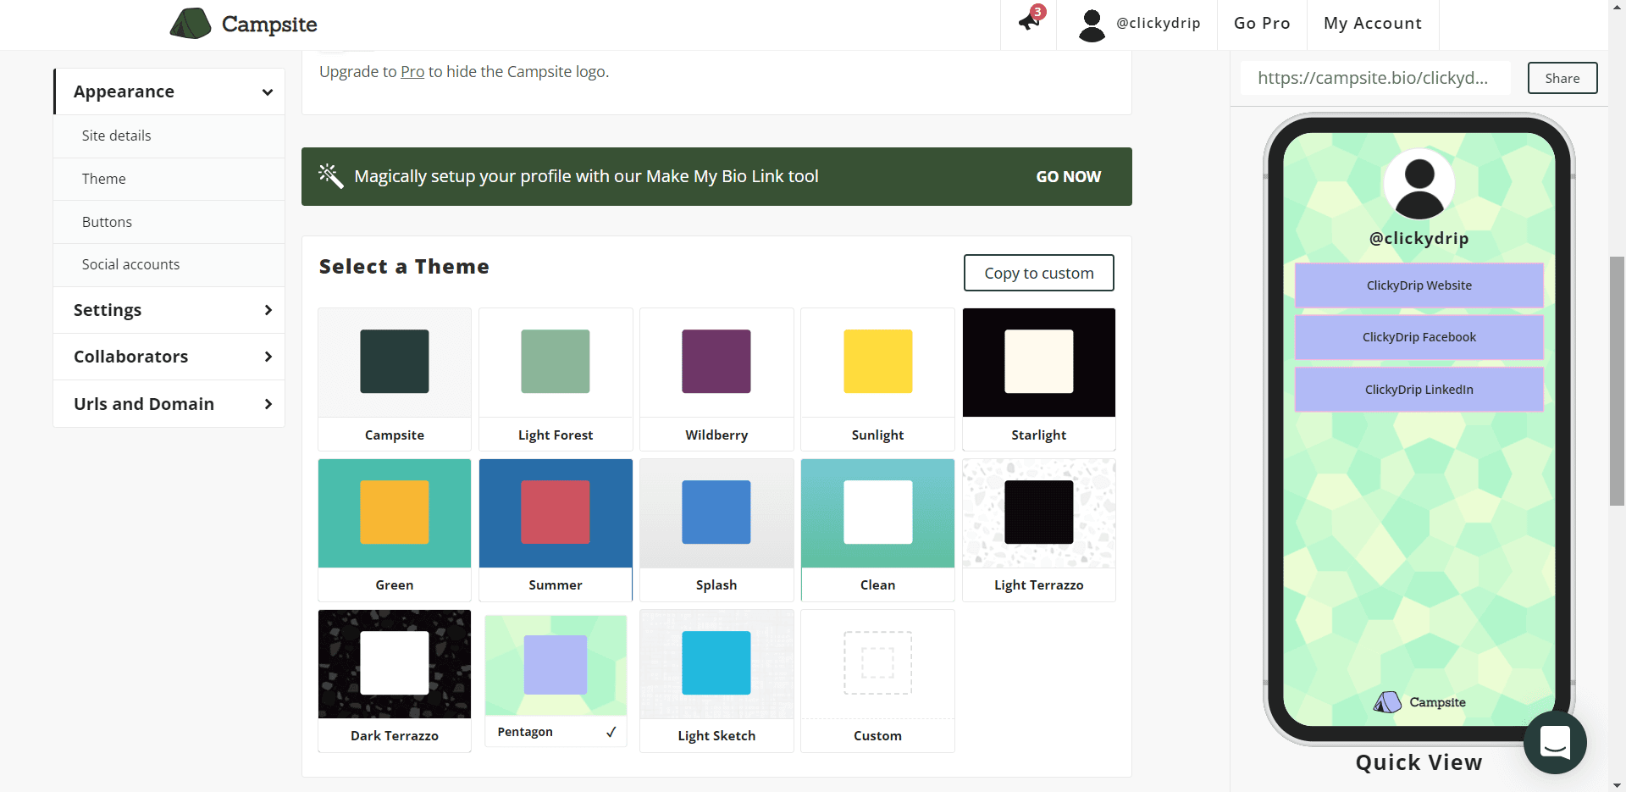Click the Copy to custom button
This screenshot has width=1626, height=792.
1038,273
